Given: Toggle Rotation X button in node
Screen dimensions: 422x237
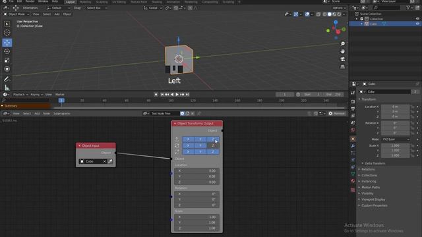Looking at the screenshot, I should (188, 145).
